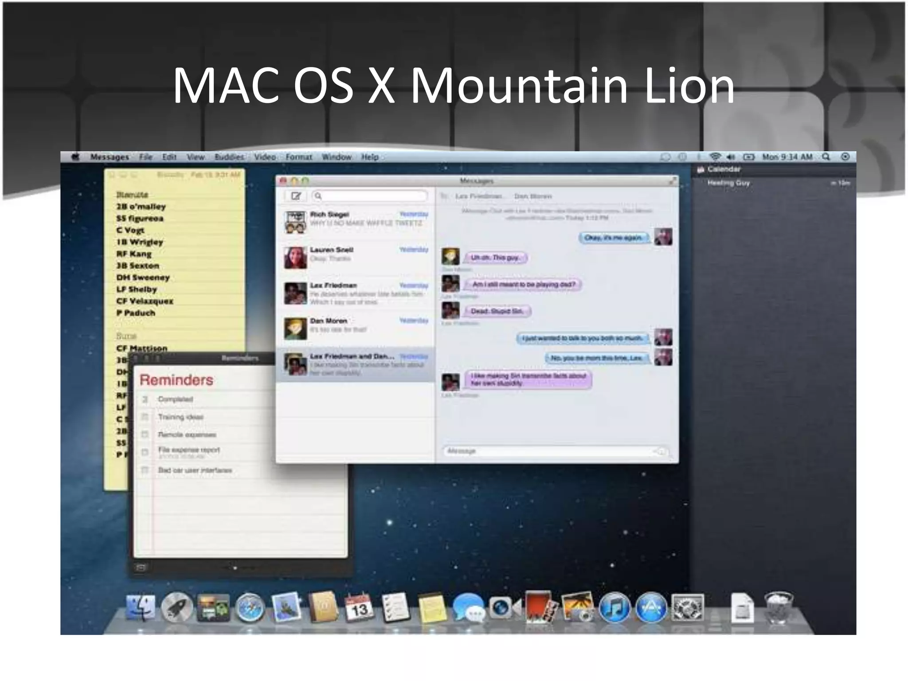Image resolution: width=908 pixels, height=681 pixels.
Task: Open the Buddies menu
Action: coord(229,157)
